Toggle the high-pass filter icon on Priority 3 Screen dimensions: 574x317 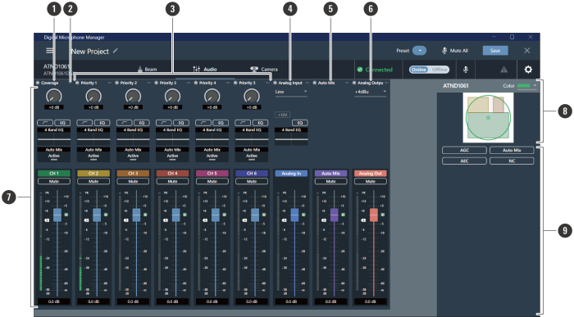[x=164, y=123]
